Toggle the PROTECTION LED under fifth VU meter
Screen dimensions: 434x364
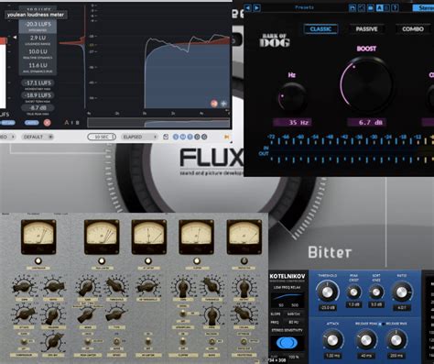(244, 261)
